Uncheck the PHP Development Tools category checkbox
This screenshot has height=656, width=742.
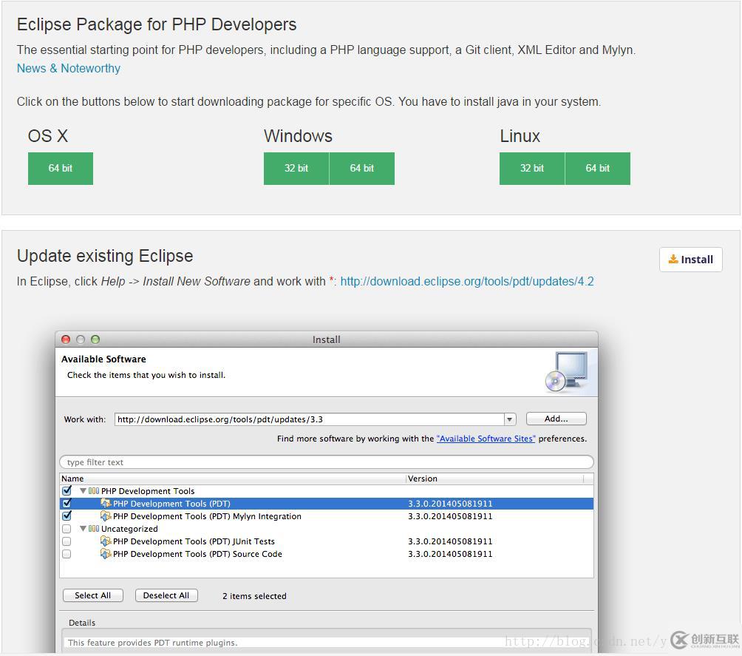click(x=67, y=490)
